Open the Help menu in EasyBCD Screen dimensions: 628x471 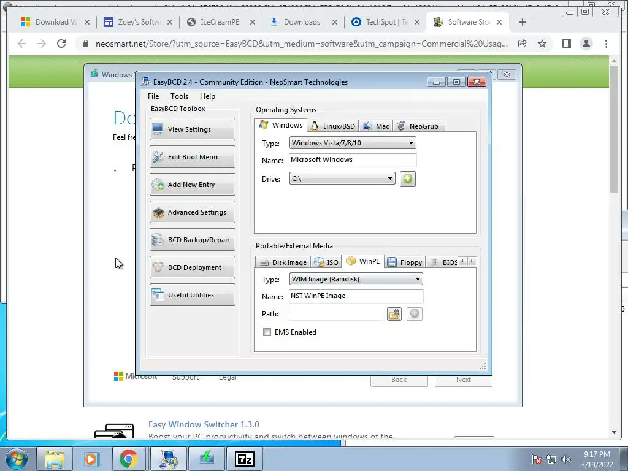[207, 96]
